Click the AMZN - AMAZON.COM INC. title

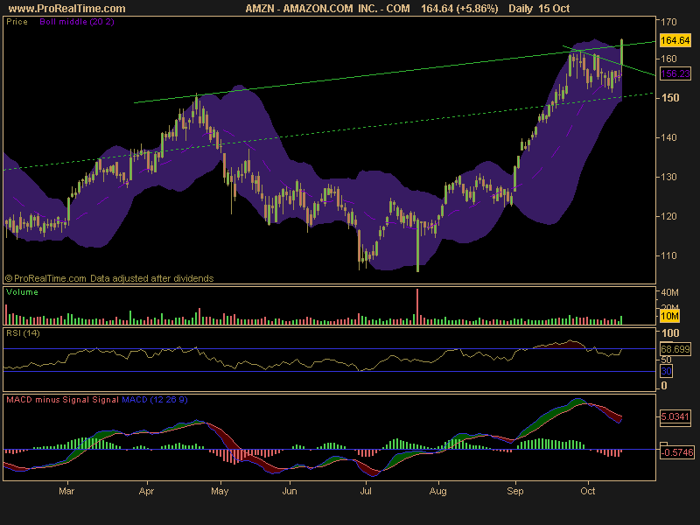[x=327, y=9]
